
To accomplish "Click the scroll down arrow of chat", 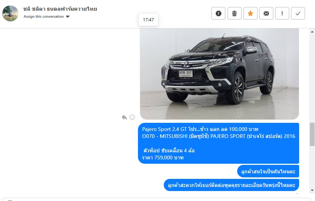I will click(x=312, y=190).
